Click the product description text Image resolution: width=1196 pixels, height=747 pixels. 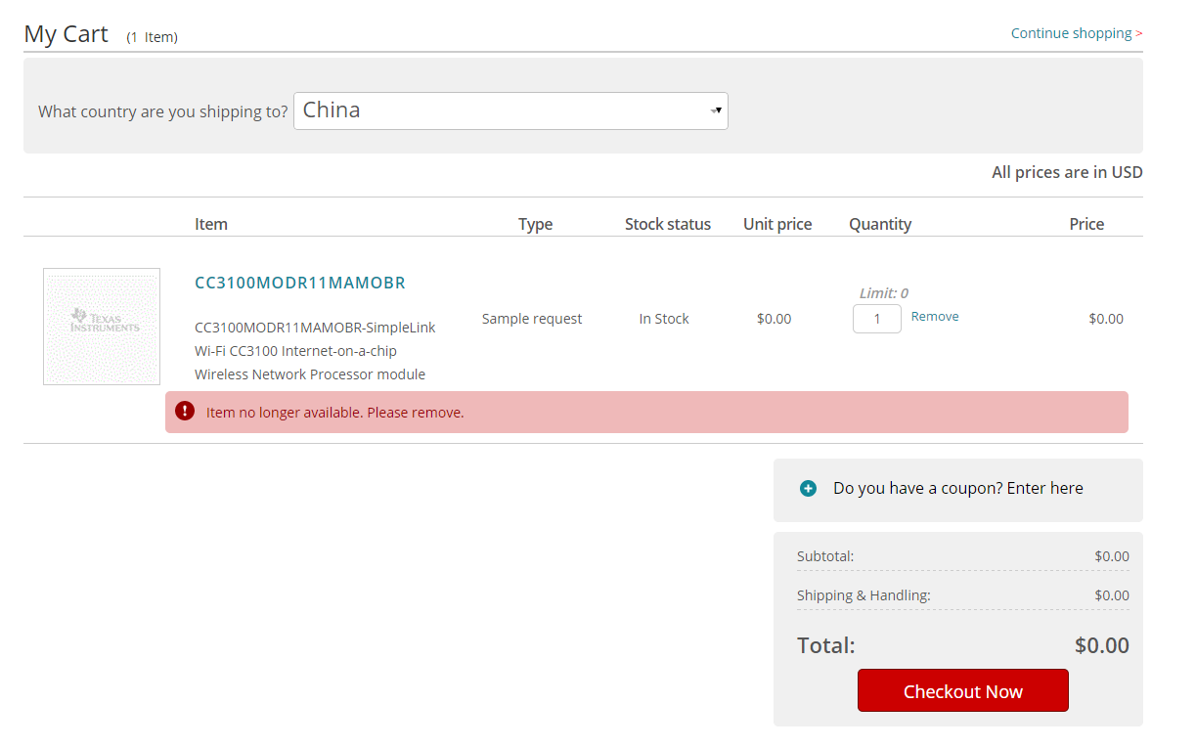click(315, 351)
